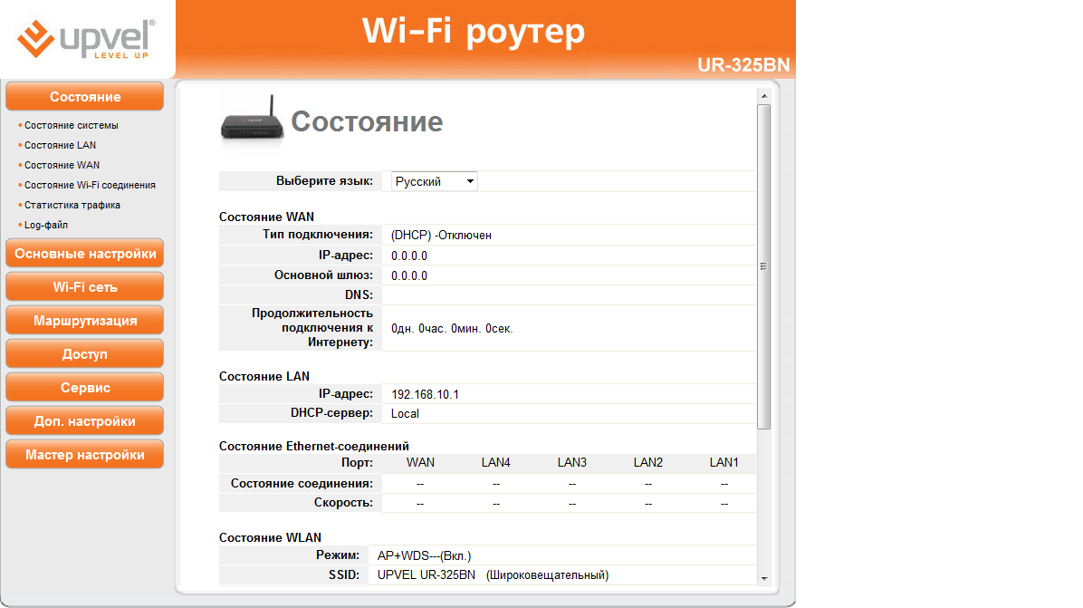Click the Состояние WLAN section heading
This screenshot has height=608, width=1083.
pos(270,537)
